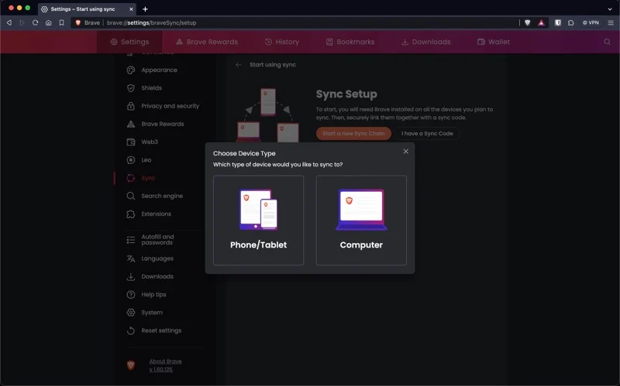Image resolution: width=620 pixels, height=386 pixels.
Task: Close the Settings – Start using sync tab
Action: (131, 9)
